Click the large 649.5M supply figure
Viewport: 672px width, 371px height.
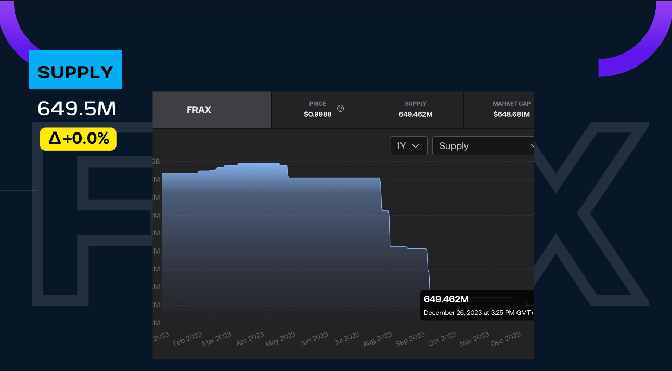77,109
